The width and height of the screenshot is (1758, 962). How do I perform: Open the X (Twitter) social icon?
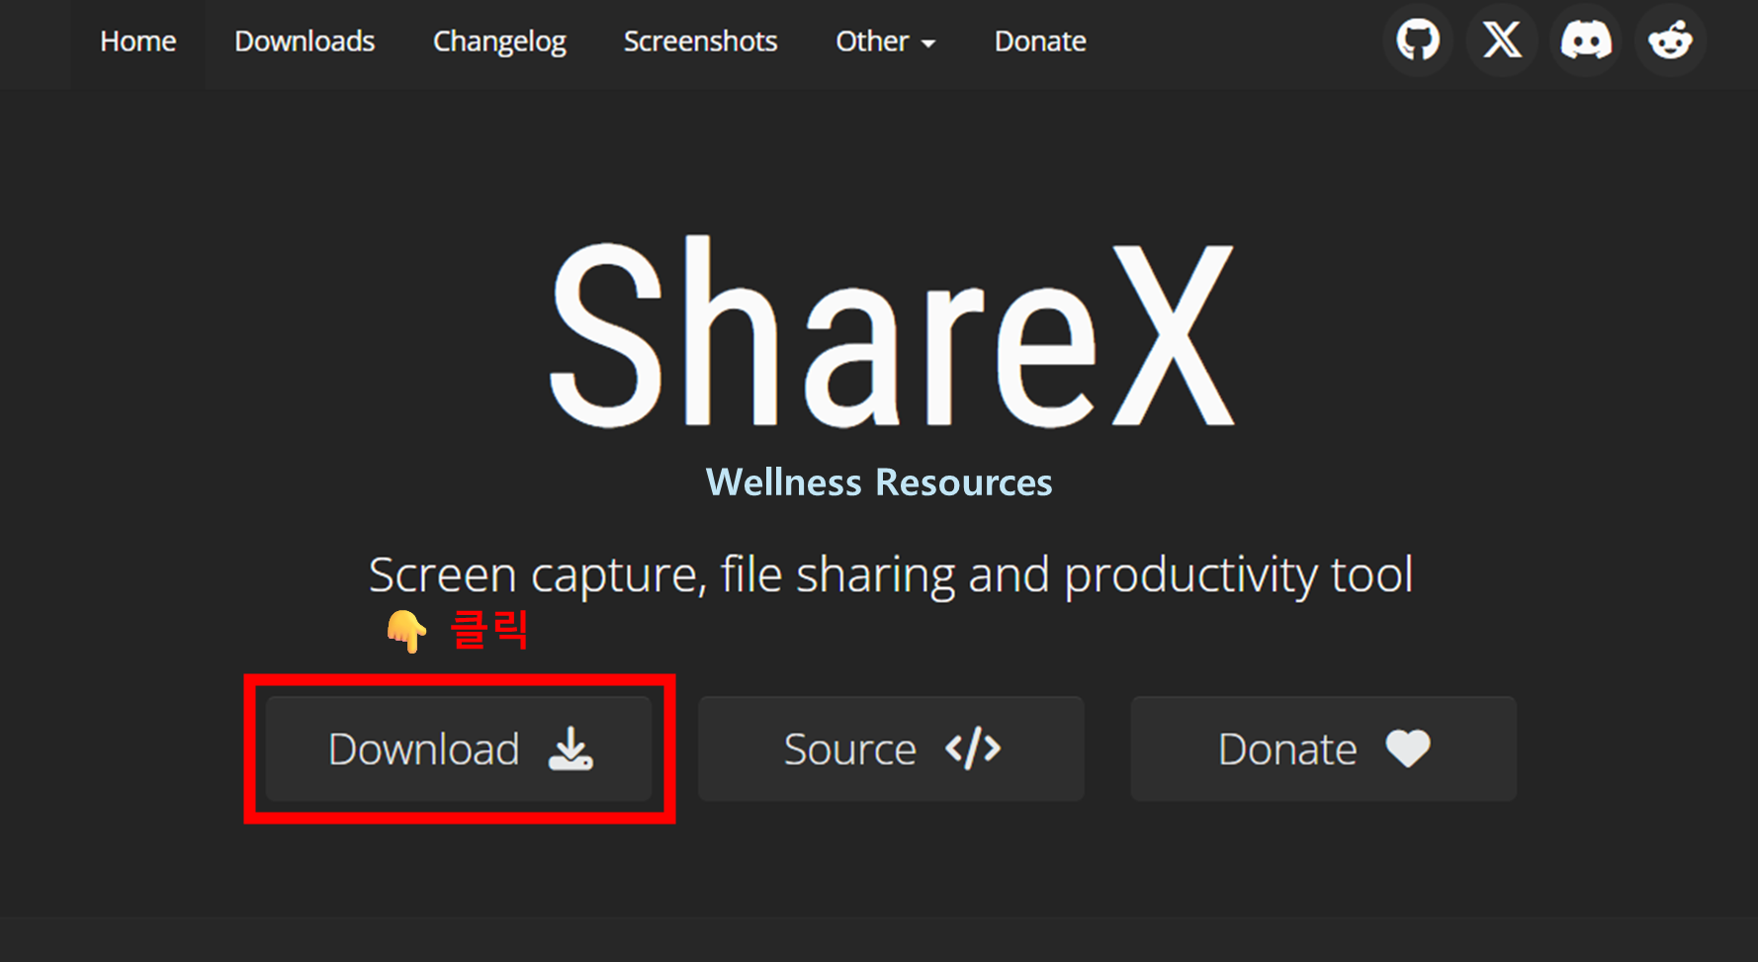tap(1502, 41)
